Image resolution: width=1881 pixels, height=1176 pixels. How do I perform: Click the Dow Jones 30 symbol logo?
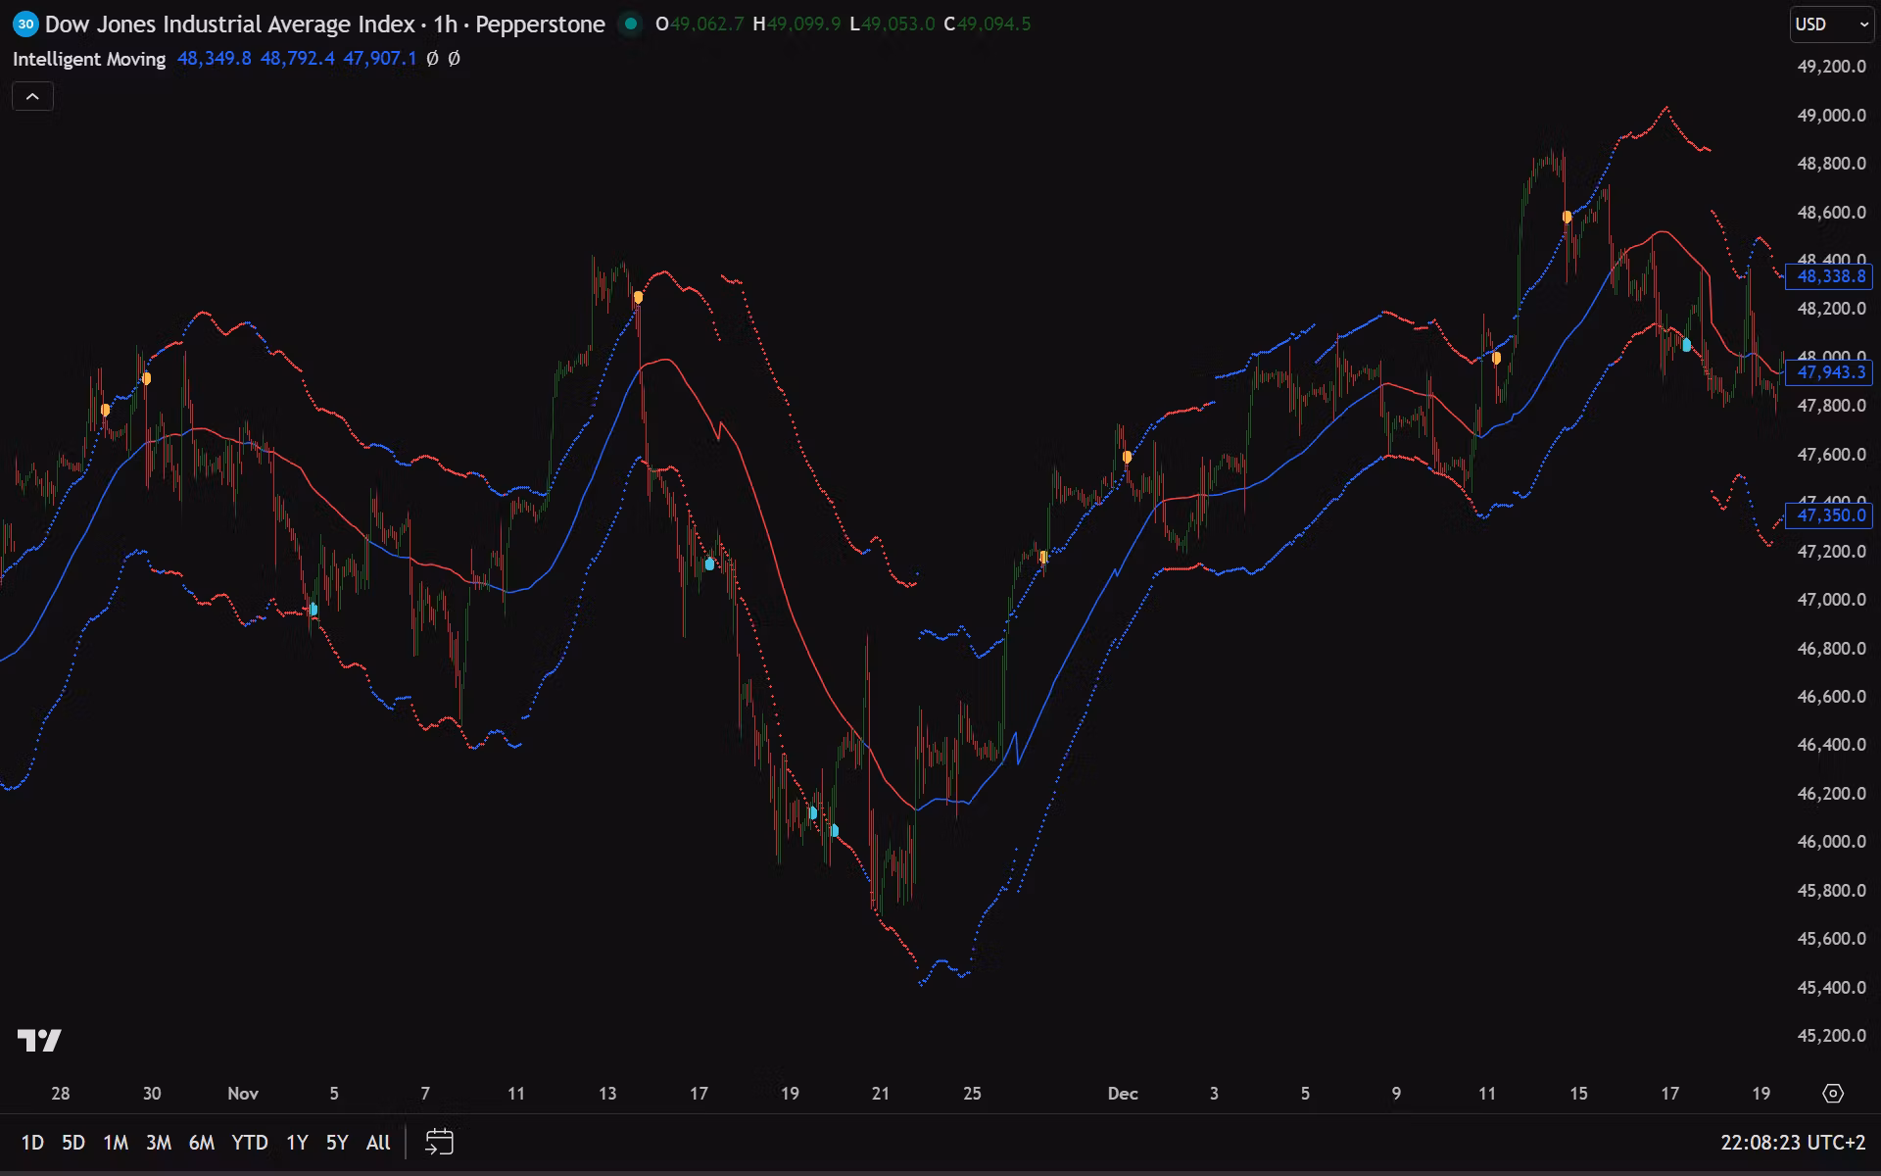[25, 24]
